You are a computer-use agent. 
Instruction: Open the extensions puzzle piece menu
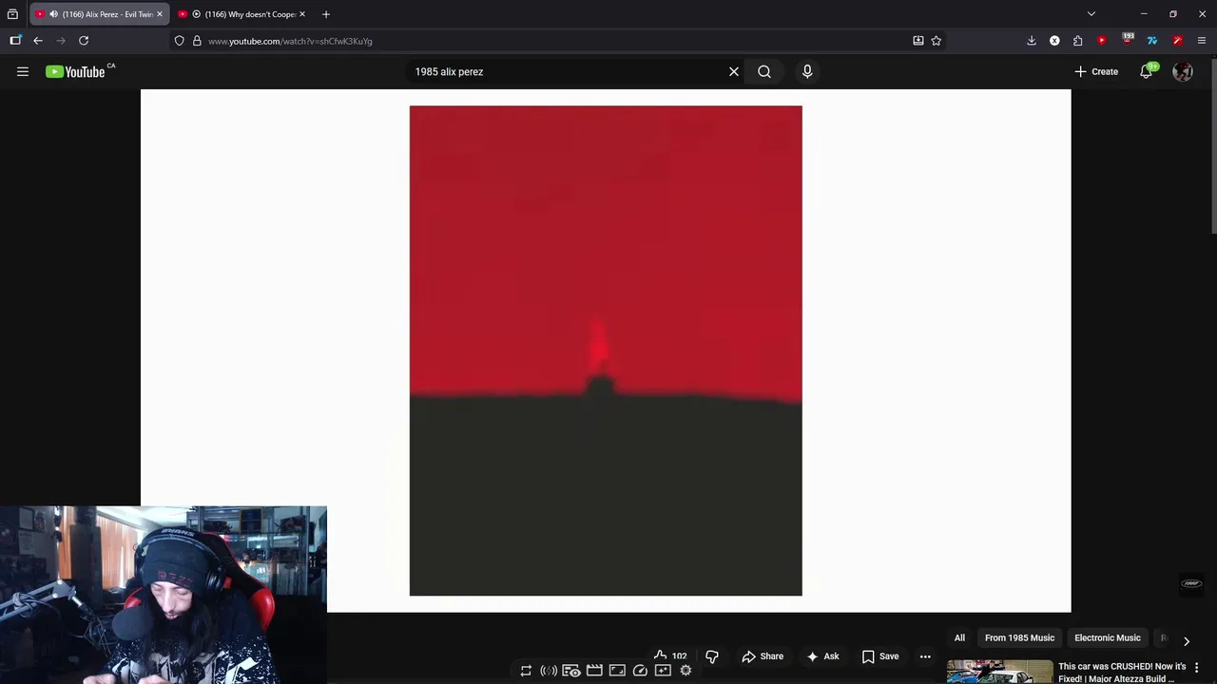(1077, 41)
